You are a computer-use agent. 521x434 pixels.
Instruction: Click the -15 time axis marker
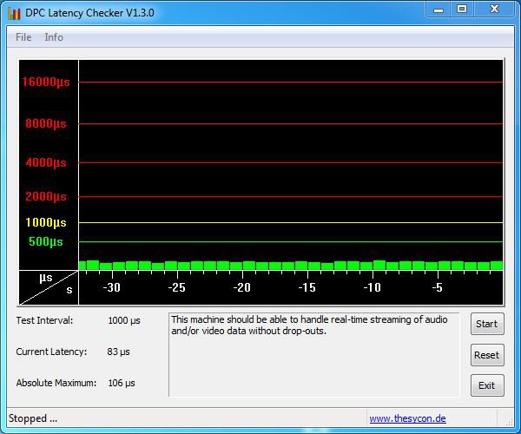[307, 288]
